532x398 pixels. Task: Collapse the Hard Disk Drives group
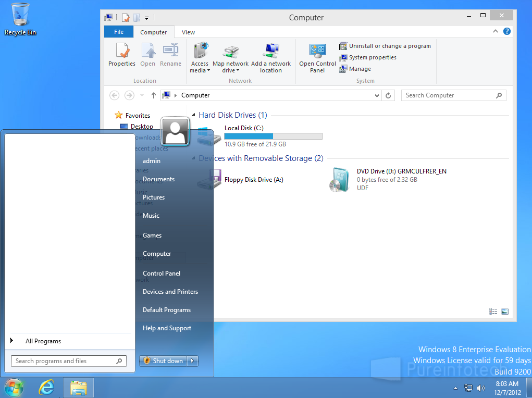[x=193, y=115]
